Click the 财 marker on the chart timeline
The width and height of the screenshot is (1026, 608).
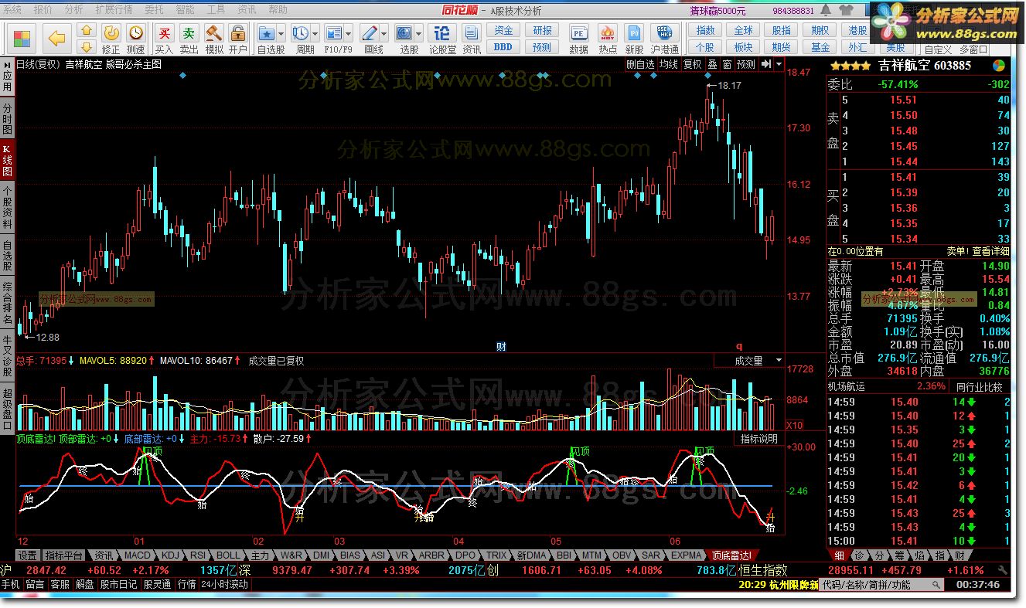coord(500,347)
